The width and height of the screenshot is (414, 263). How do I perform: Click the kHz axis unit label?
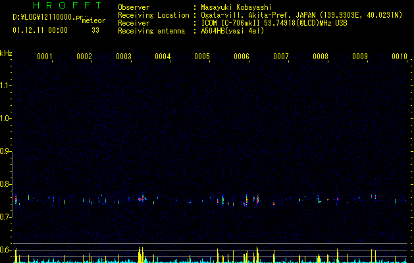pos(6,53)
